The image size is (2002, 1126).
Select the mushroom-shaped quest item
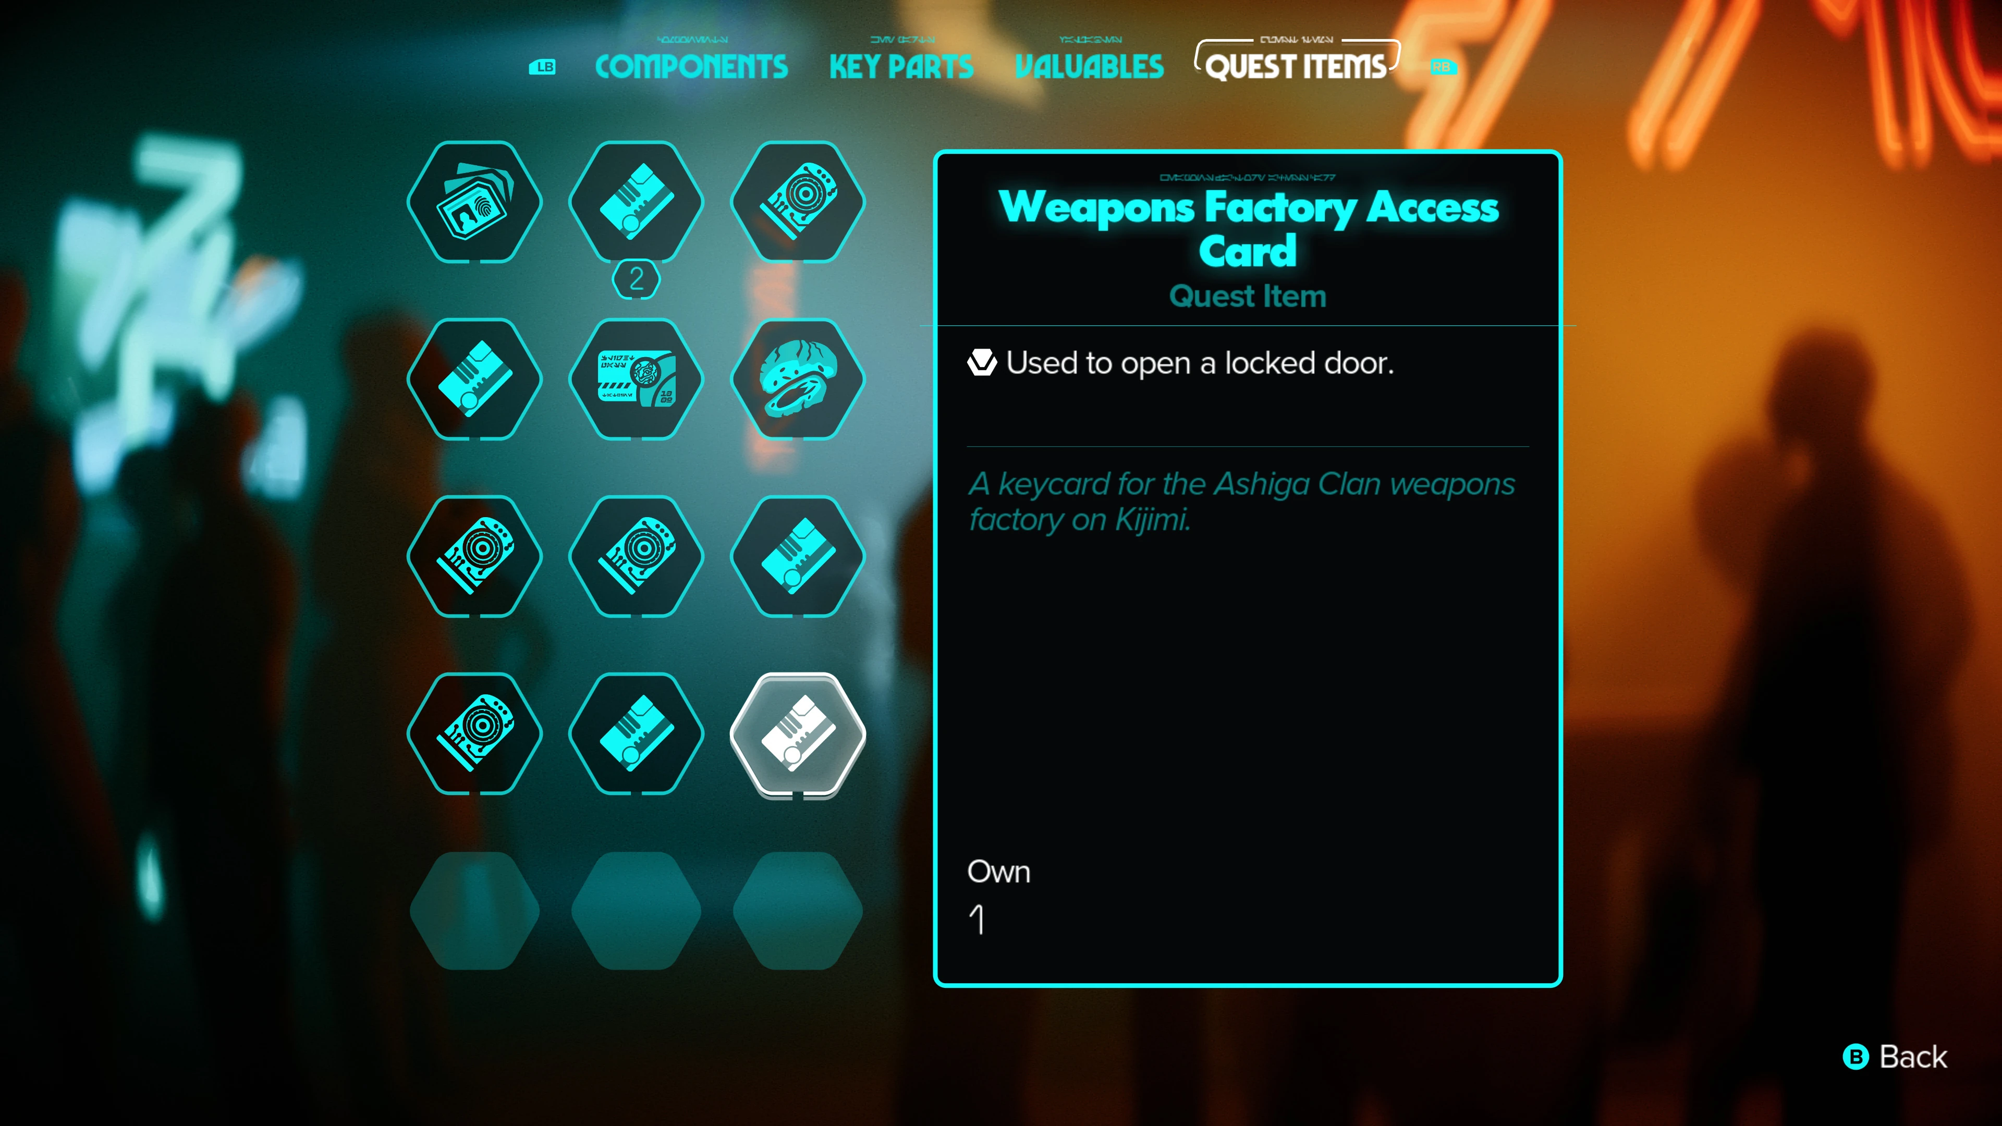[797, 379]
